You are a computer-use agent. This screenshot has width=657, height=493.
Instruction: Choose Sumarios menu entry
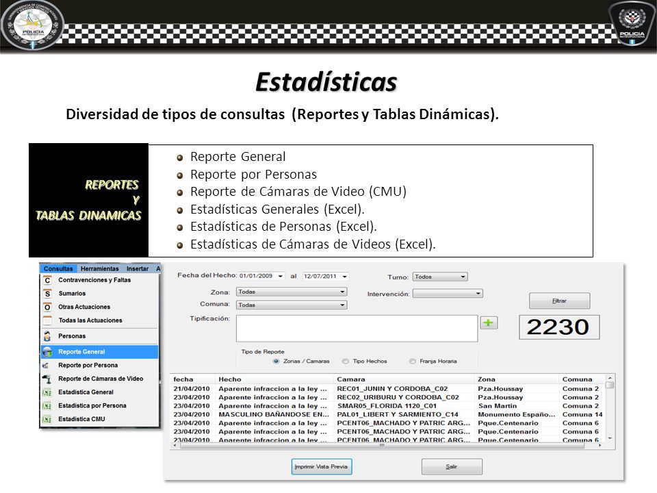[x=100, y=294]
